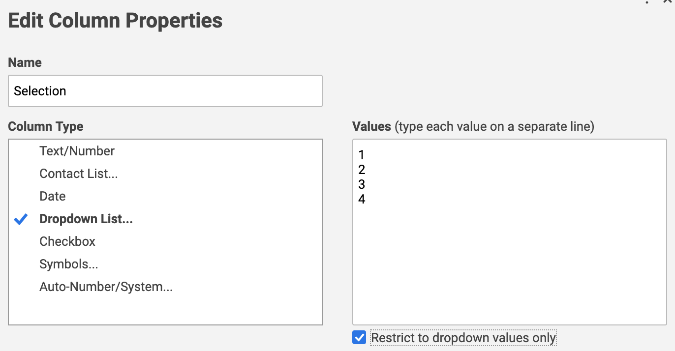The width and height of the screenshot is (675, 351).
Task: Click blank space below Auto-Number/System in list
Action: click(x=165, y=310)
